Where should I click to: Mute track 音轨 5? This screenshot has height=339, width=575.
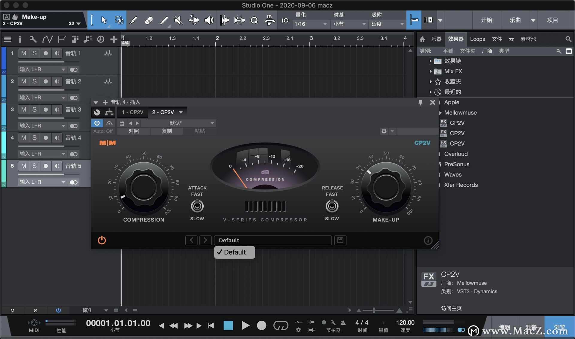[23, 166]
